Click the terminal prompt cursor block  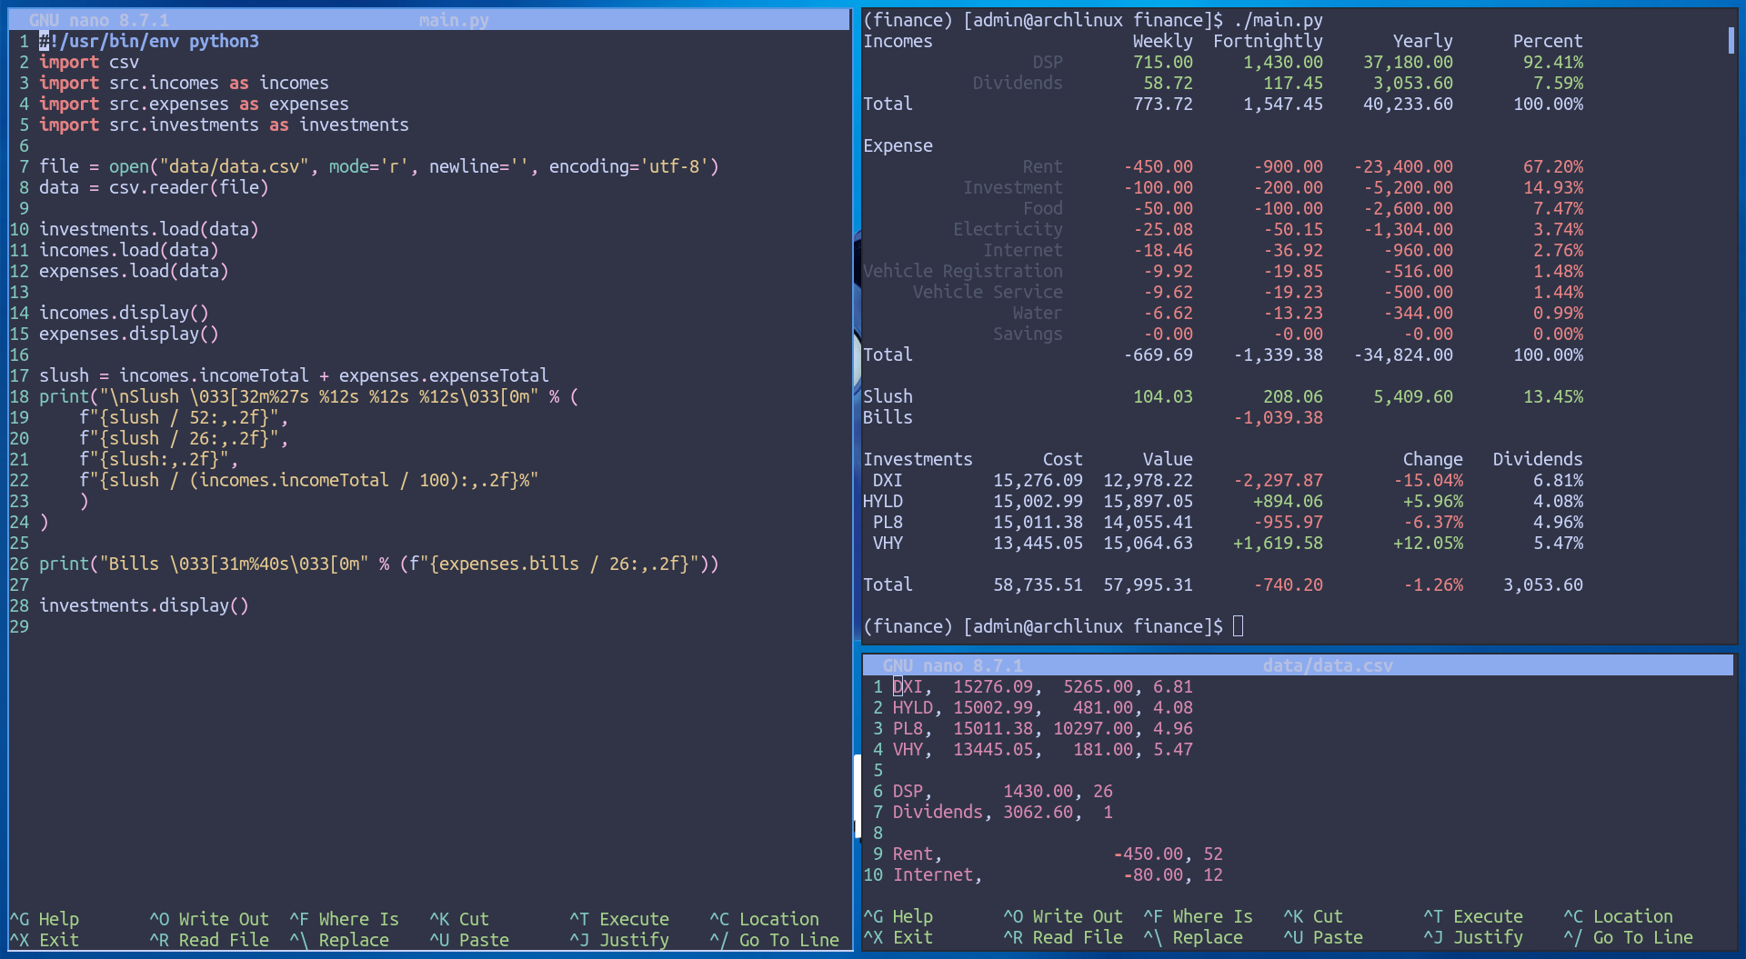point(1238,626)
